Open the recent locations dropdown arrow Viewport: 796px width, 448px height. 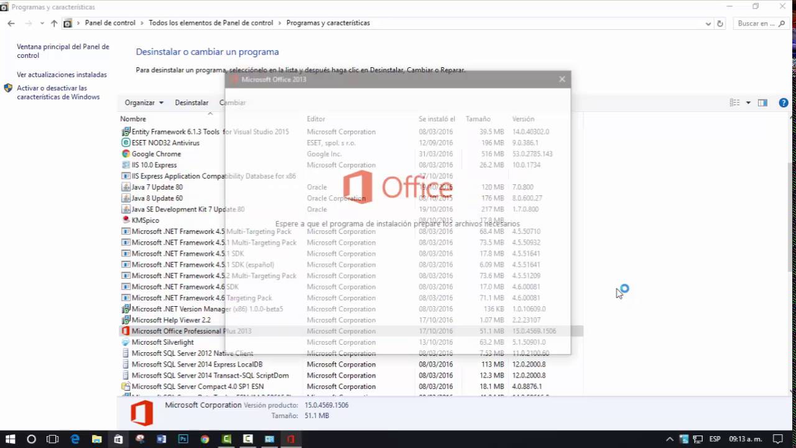(42, 23)
